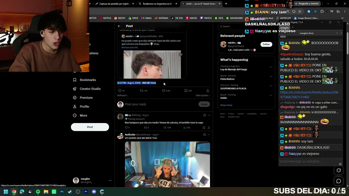
Task: Open OBS Studio from the taskbar
Action: tap(78, 192)
